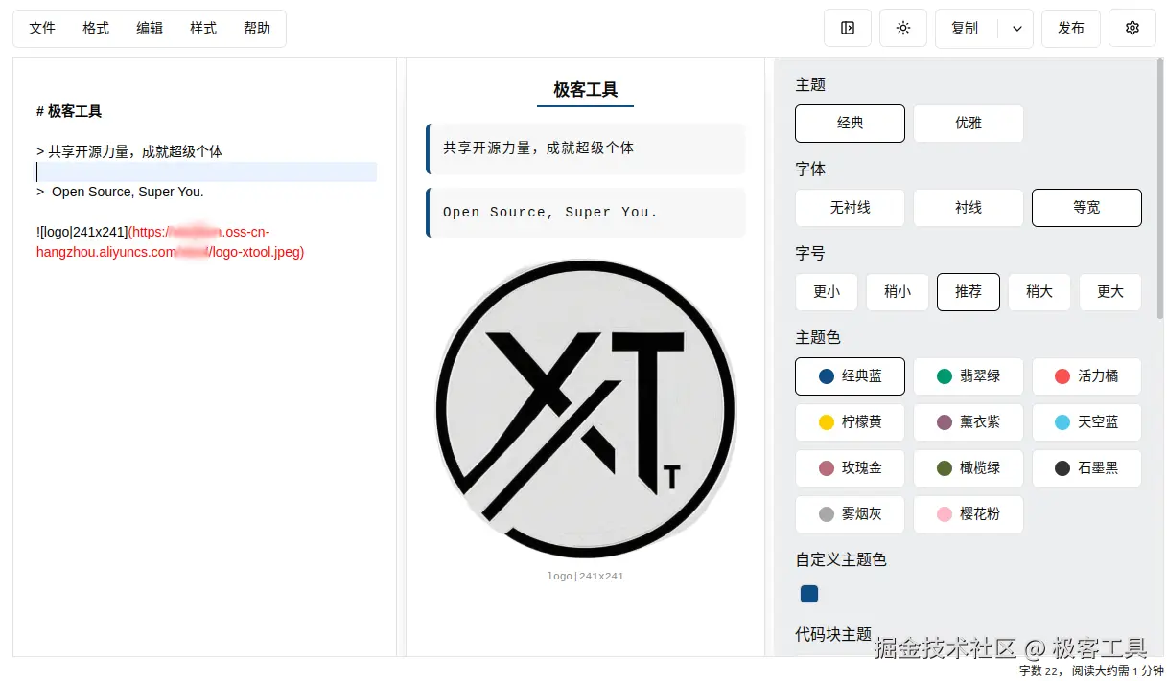
Task: Open settings via the gear icon
Action: 1132,28
